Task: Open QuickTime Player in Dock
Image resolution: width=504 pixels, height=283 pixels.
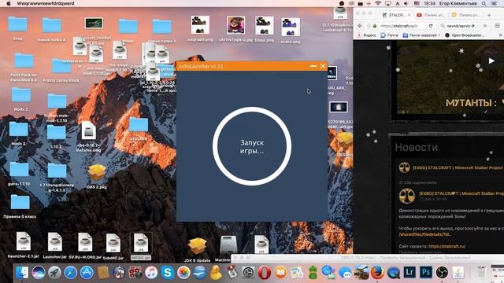Action: [393, 273]
